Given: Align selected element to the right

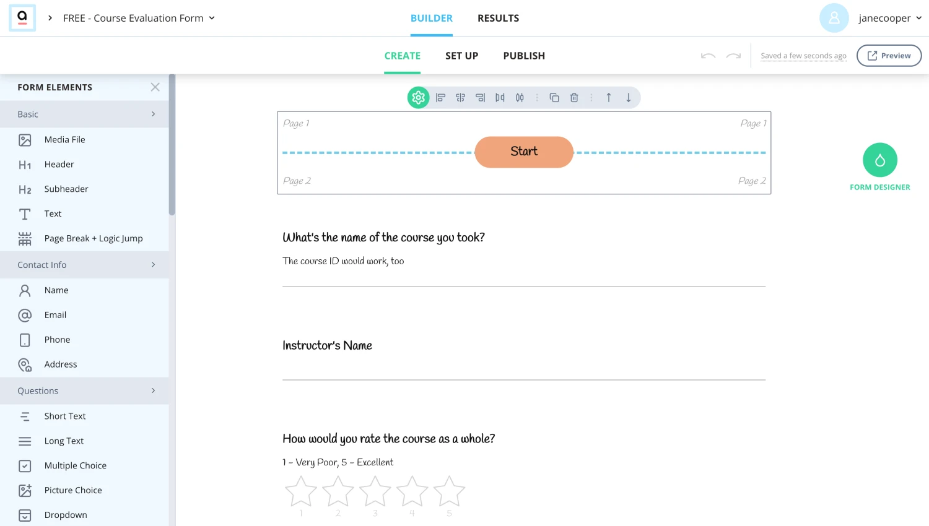Looking at the screenshot, I should coord(480,98).
